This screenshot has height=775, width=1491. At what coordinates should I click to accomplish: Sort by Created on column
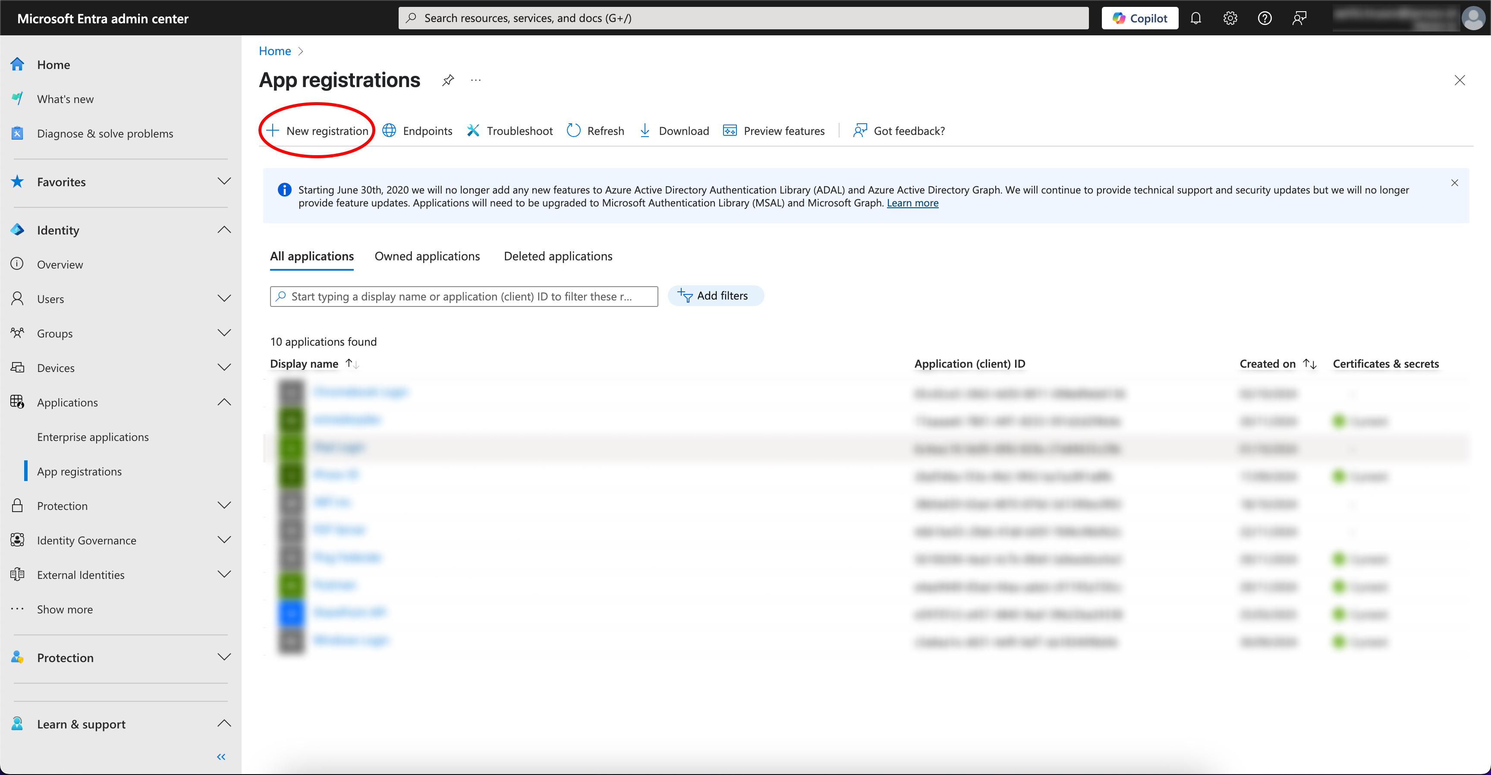click(1278, 364)
